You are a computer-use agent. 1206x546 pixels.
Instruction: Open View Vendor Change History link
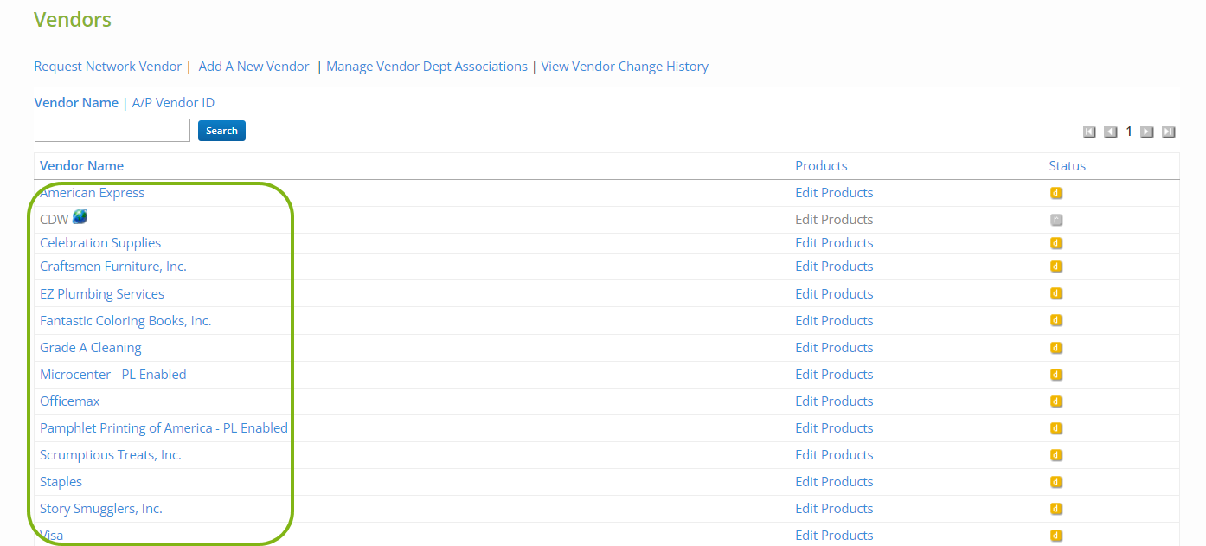(x=625, y=67)
